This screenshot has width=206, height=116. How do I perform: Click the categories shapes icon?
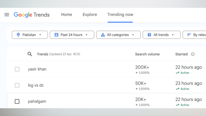click(103, 35)
